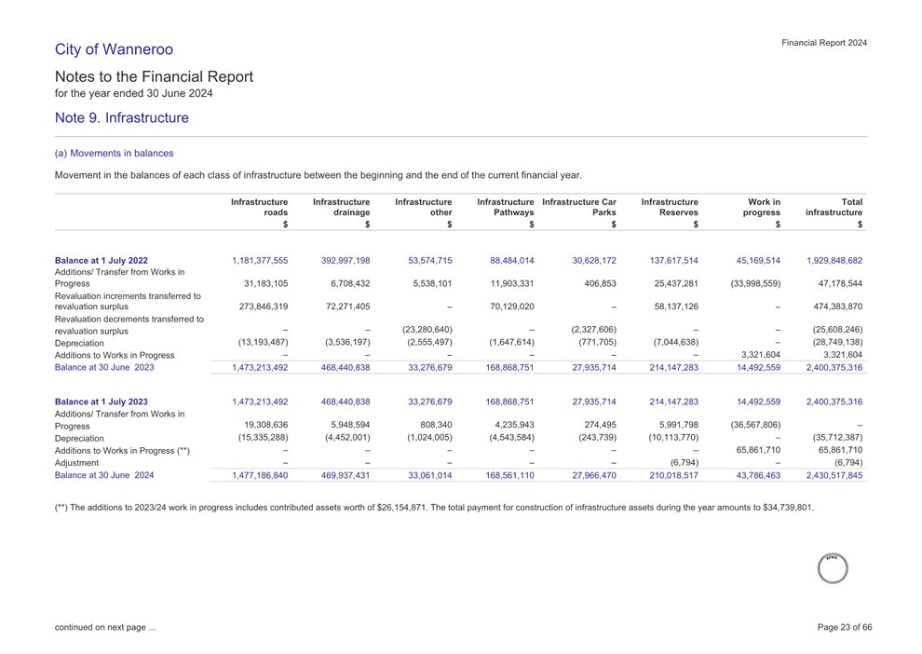Screen dimensions: 922x654
Task: Click the 2,430,517,845 total infrastructure value
Action: [828, 475]
